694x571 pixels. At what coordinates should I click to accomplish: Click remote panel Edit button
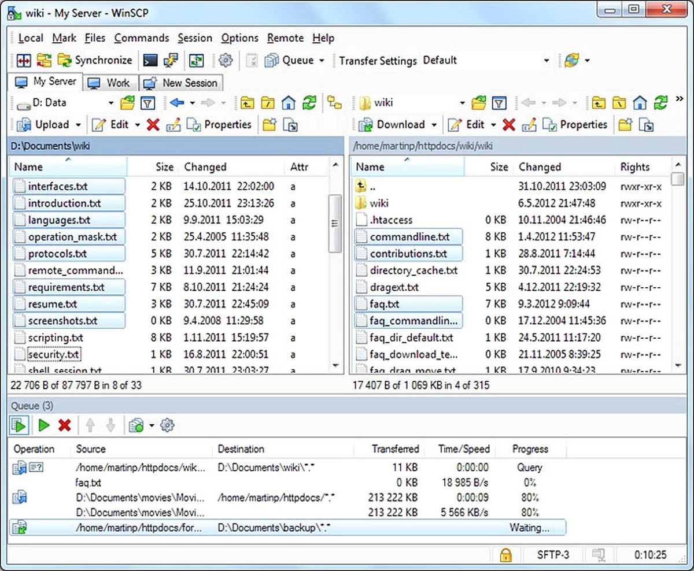click(466, 124)
